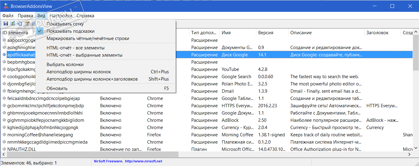
Task: Toggle 'Маркировать чётные/нечётные строки'
Action: tap(88, 38)
